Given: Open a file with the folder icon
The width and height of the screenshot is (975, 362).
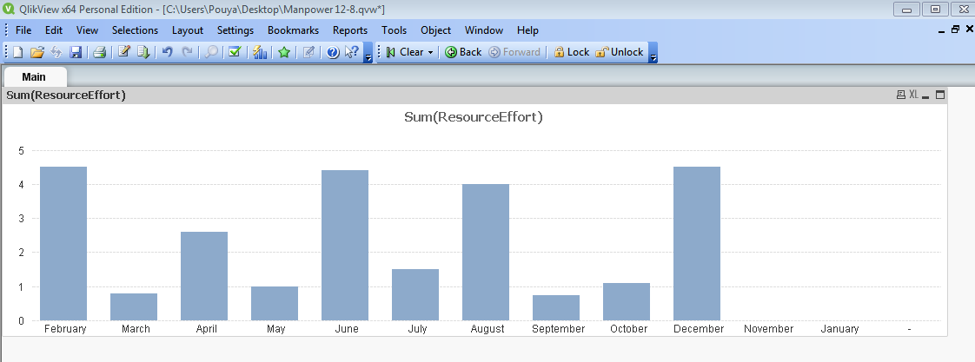Looking at the screenshot, I should pos(37,52).
